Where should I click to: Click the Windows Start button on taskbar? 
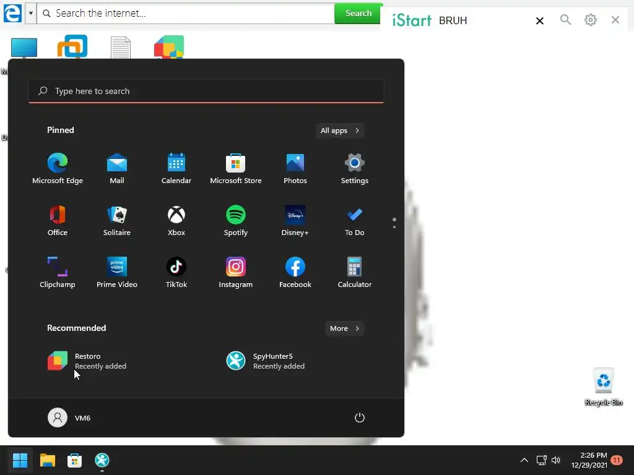coord(20,460)
